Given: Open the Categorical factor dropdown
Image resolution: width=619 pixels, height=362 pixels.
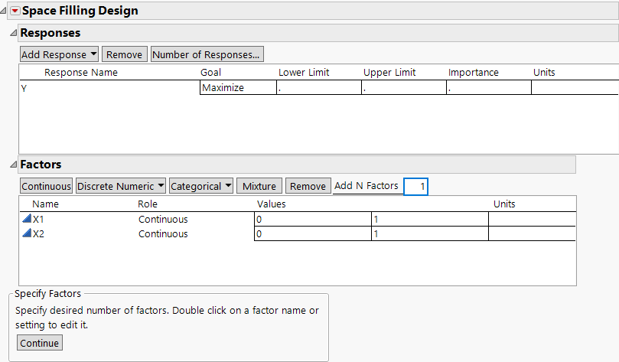Looking at the screenshot, I should point(201,186).
